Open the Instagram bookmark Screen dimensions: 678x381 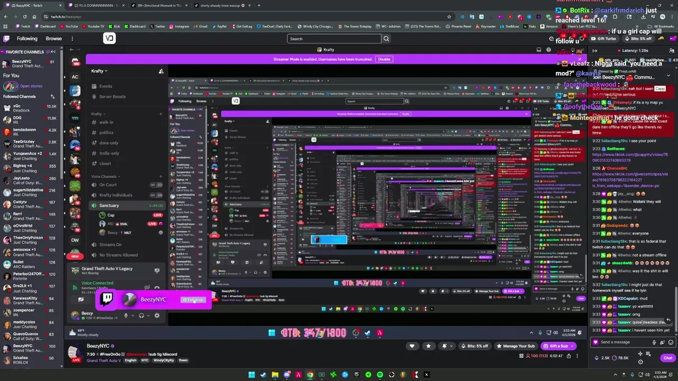click(179, 26)
